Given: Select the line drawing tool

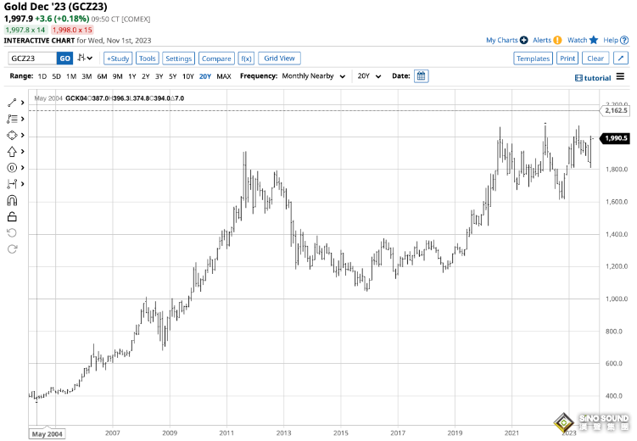Looking at the screenshot, I should click(x=12, y=103).
